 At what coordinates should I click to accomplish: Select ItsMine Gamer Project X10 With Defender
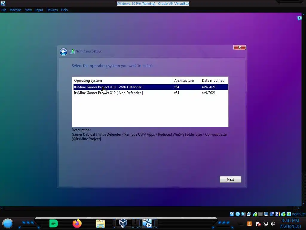click(151, 87)
